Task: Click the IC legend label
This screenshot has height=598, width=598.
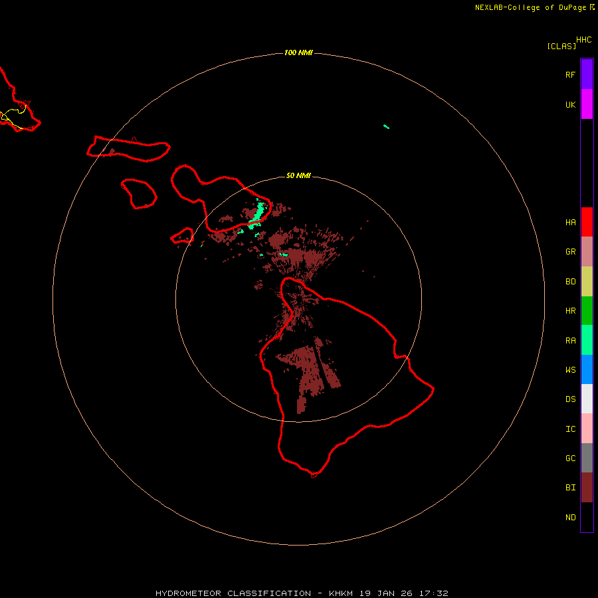Action: [x=570, y=429]
